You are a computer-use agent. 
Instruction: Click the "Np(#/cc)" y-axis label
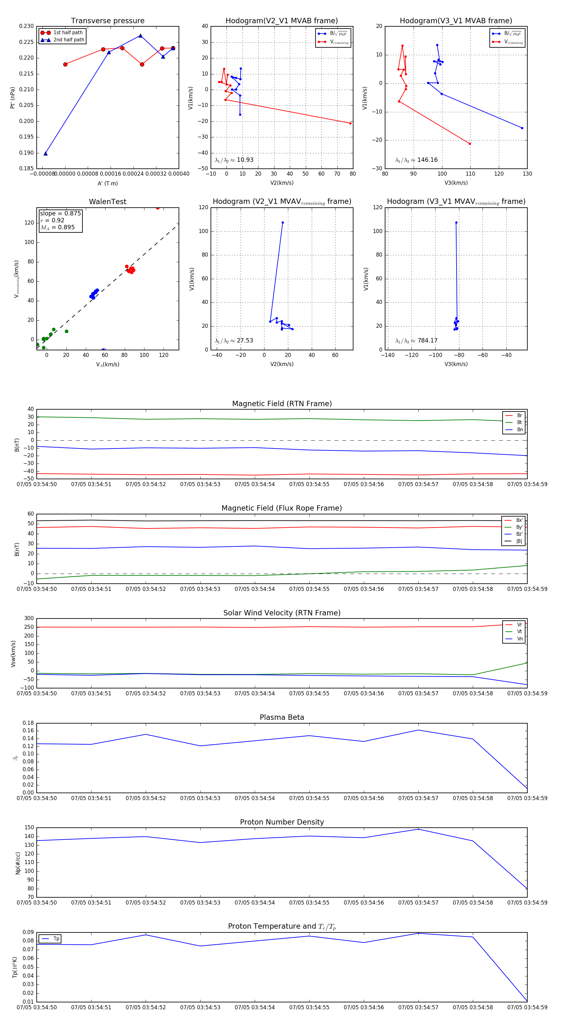point(18,863)
